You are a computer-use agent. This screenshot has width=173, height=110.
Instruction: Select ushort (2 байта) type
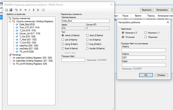[x=63, y=35]
